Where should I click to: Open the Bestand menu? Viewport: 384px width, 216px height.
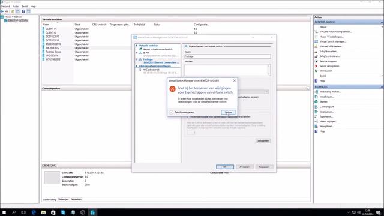coord(5,7)
